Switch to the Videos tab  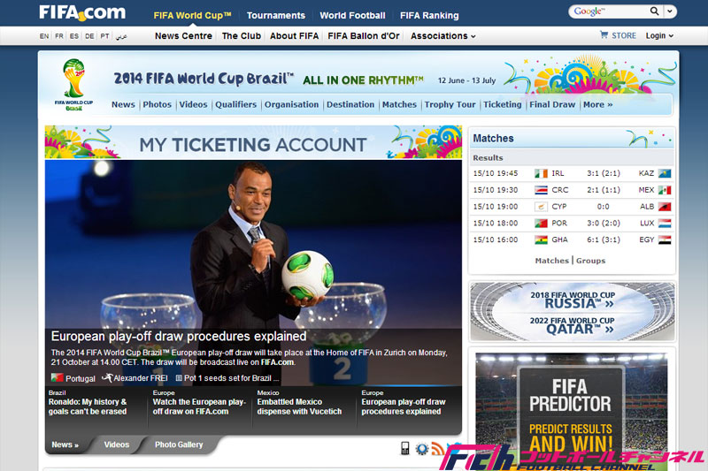116,444
